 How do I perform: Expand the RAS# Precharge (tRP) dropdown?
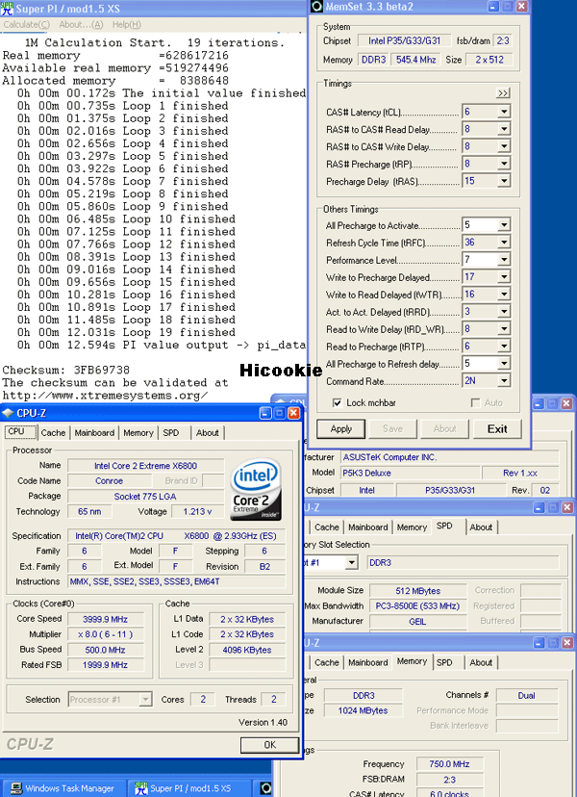point(503,164)
